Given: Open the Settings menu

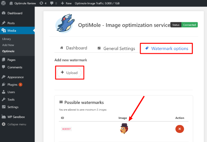Looking at the screenshot, I should (x=13, y=107).
